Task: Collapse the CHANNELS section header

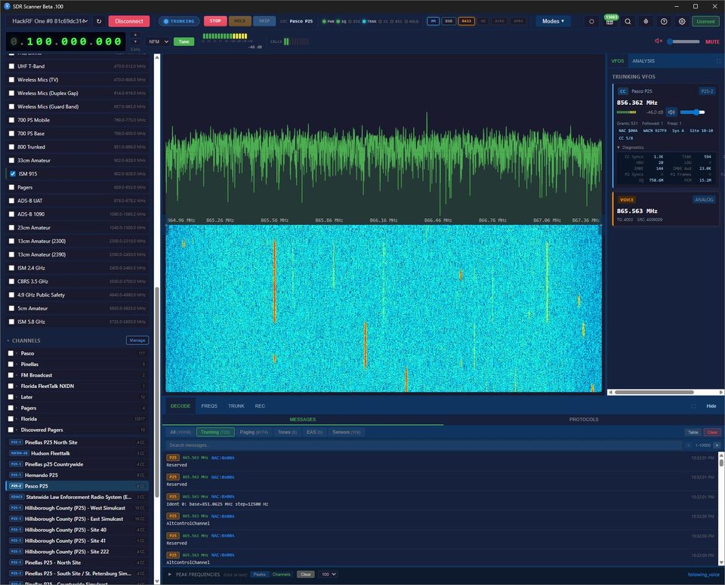Action: click(24, 340)
